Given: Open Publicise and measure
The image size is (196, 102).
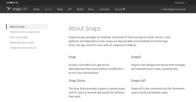Looking at the screenshot, I should click(x=23, y=48).
